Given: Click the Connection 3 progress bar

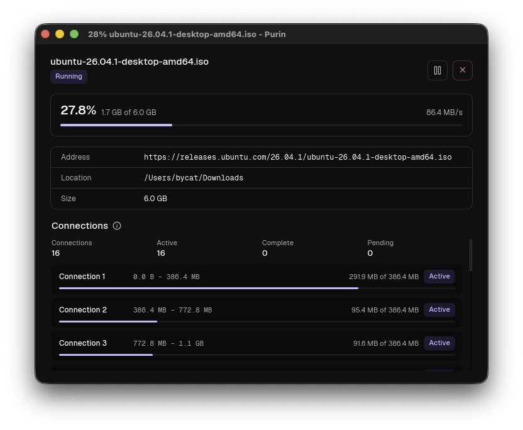Looking at the screenshot, I should tap(257, 355).
